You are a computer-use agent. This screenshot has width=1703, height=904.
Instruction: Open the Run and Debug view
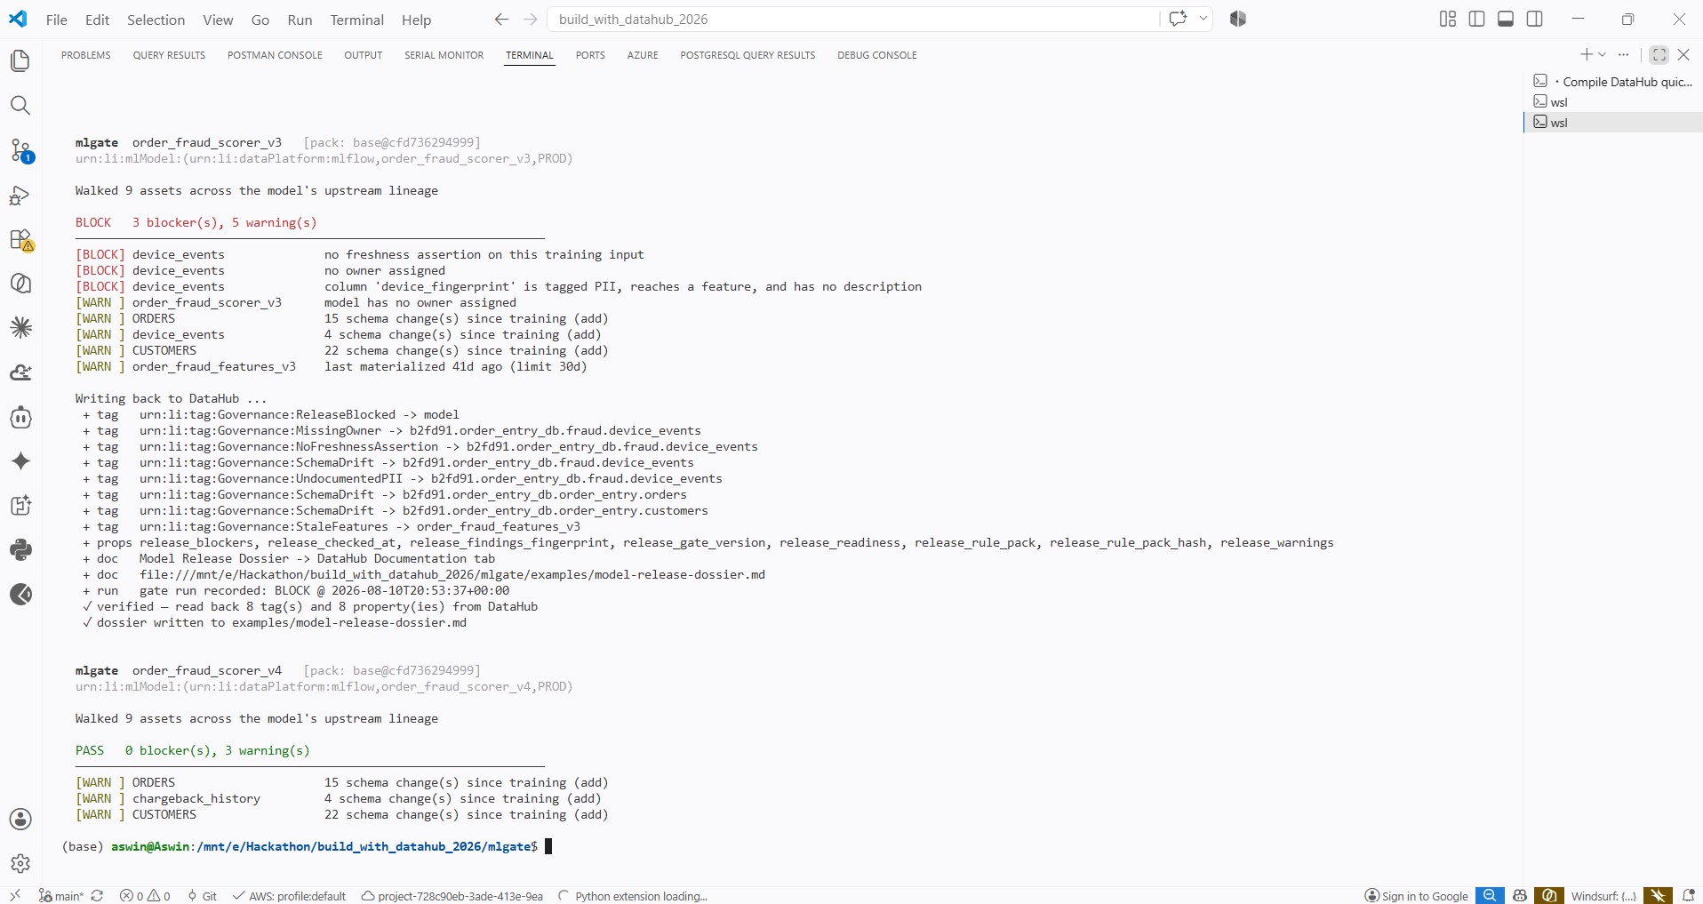click(20, 195)
